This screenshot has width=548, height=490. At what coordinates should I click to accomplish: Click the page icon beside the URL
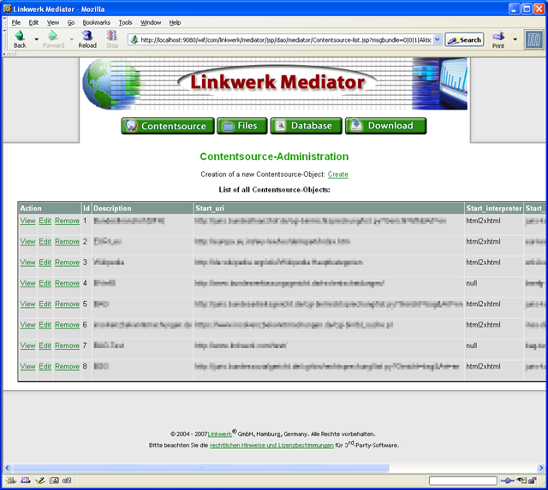(134, 40)
